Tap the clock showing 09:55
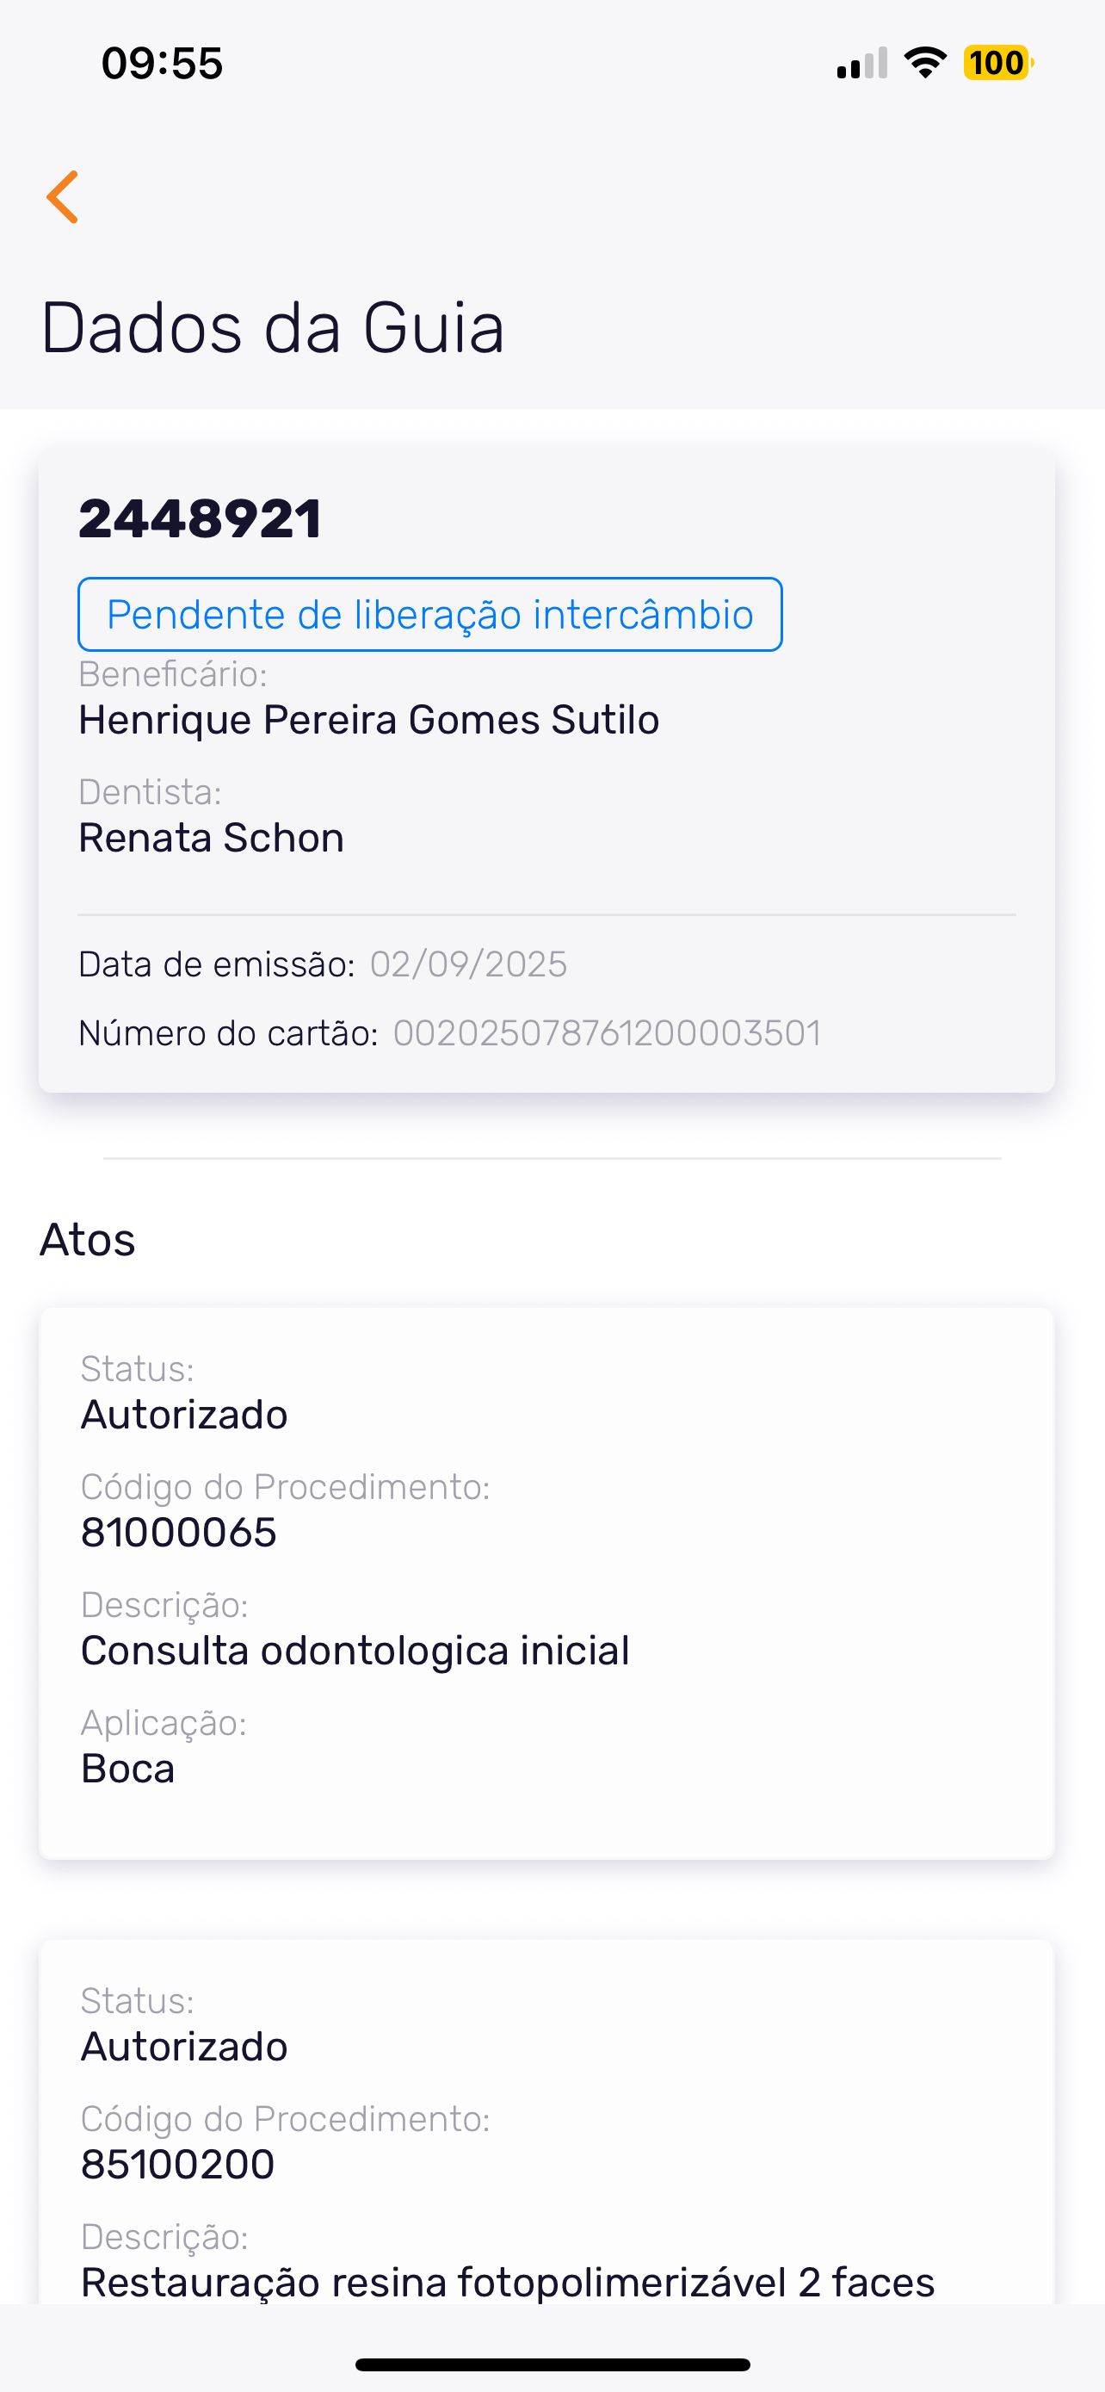 [163, 63]
